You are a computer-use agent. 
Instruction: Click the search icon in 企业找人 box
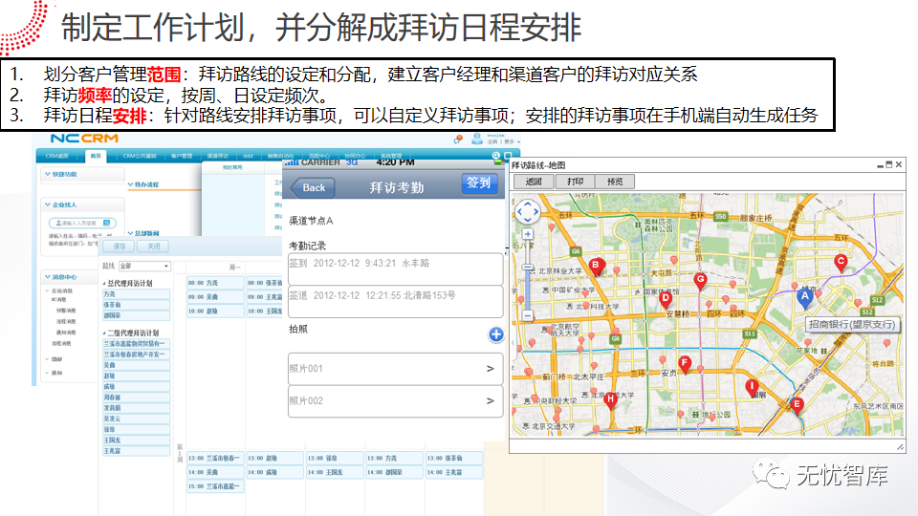106,223
